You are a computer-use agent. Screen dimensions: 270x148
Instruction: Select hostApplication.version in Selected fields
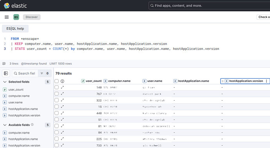[24, 116]
